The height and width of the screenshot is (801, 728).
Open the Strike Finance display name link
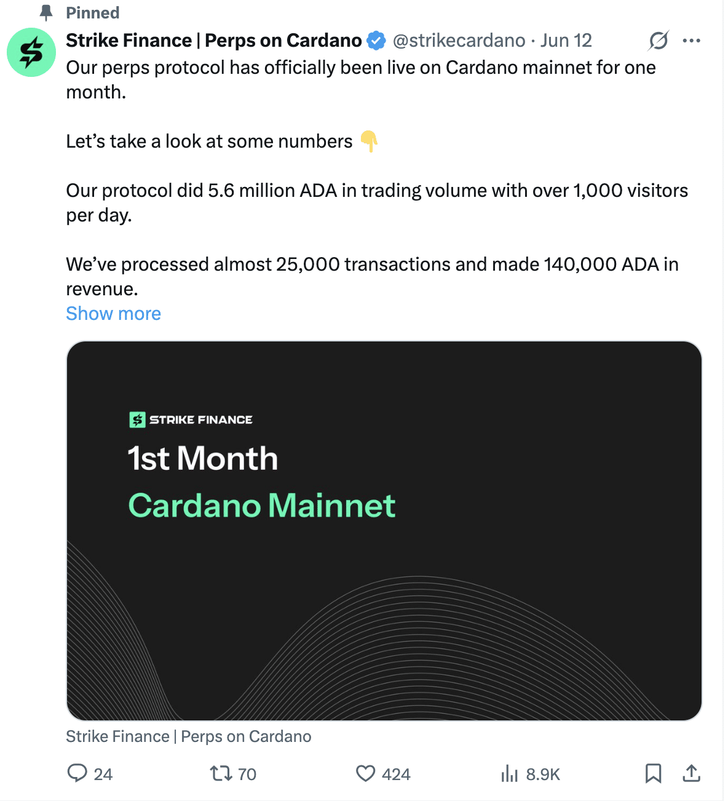click(x=214, y=41)
